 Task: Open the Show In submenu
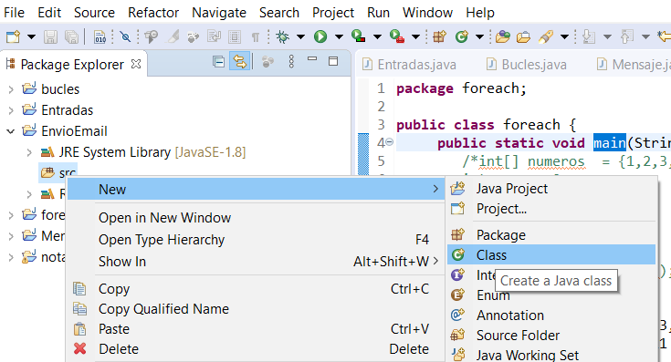point(256,262)
